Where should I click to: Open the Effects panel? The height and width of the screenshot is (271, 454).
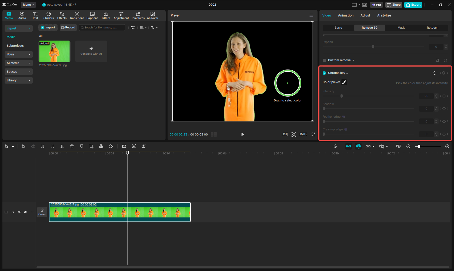[x=62, y=15]
